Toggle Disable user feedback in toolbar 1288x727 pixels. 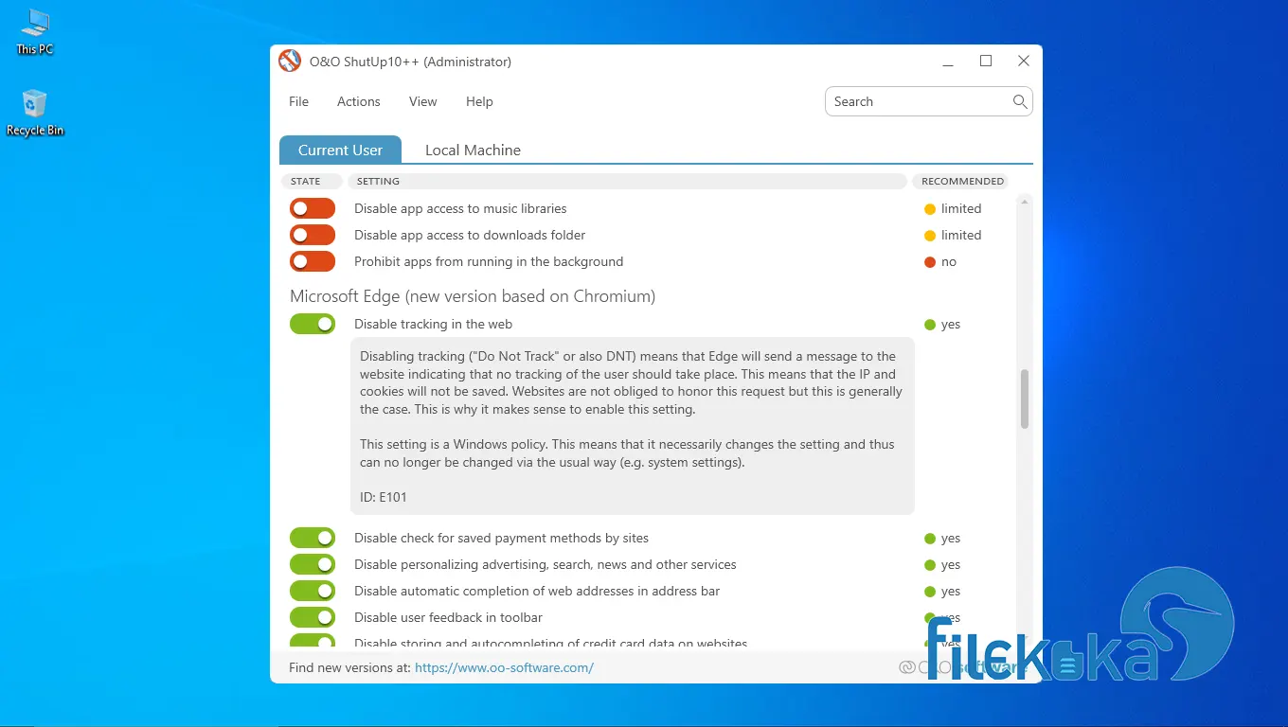point(313,617)
